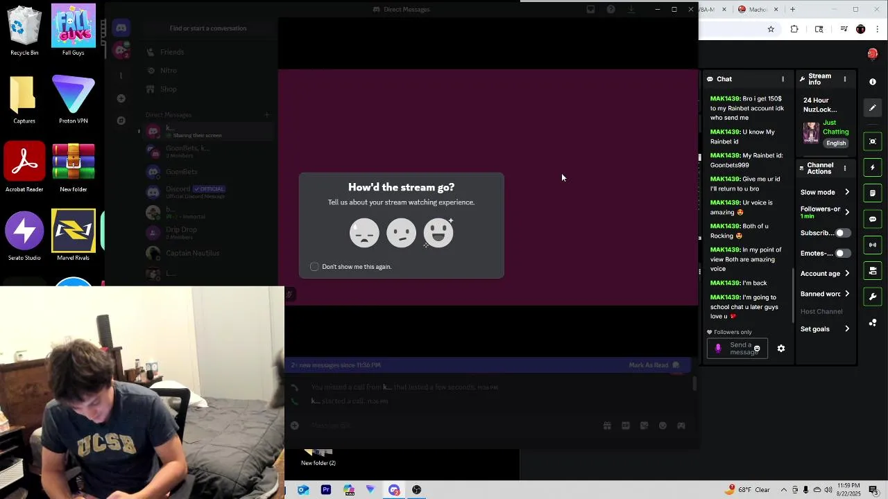888x499 pixels.
Task: Open the GoonBets direct message
Action: click(208, 172)
